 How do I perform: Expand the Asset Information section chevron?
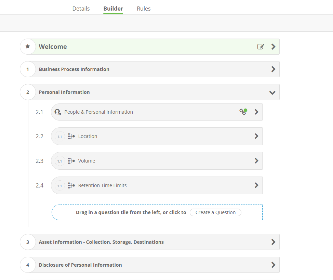273,242
